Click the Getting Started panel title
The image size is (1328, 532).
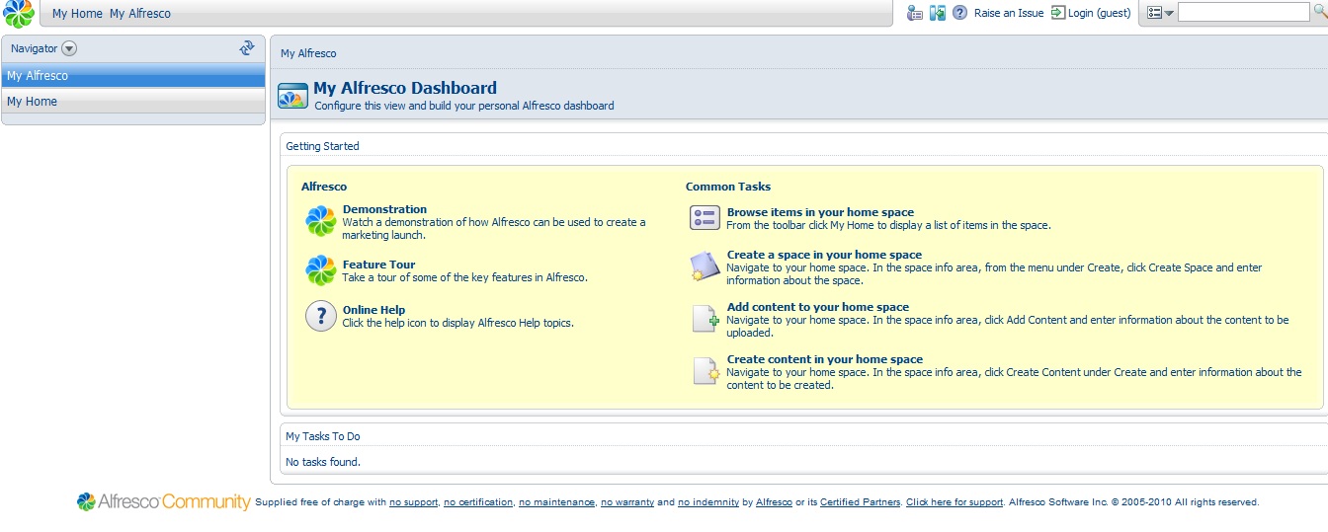(322, 146)
